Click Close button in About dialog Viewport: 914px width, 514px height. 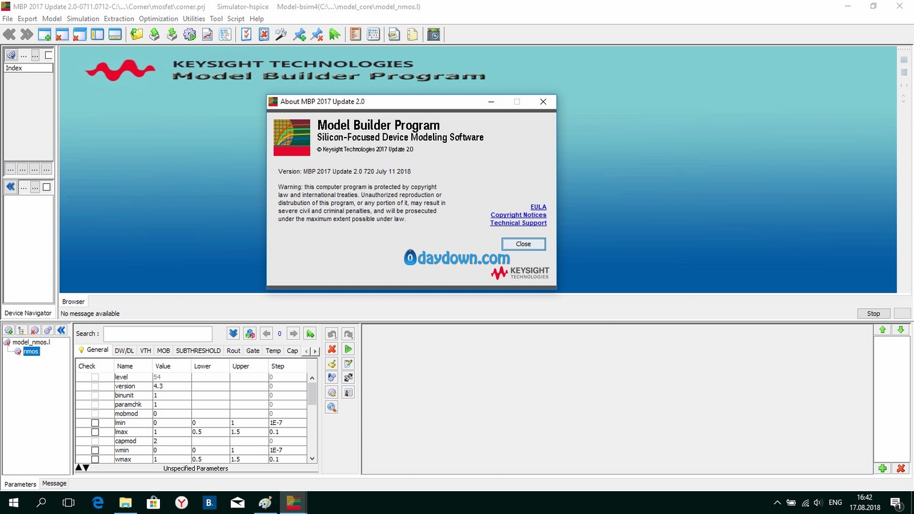coord(524,243)
